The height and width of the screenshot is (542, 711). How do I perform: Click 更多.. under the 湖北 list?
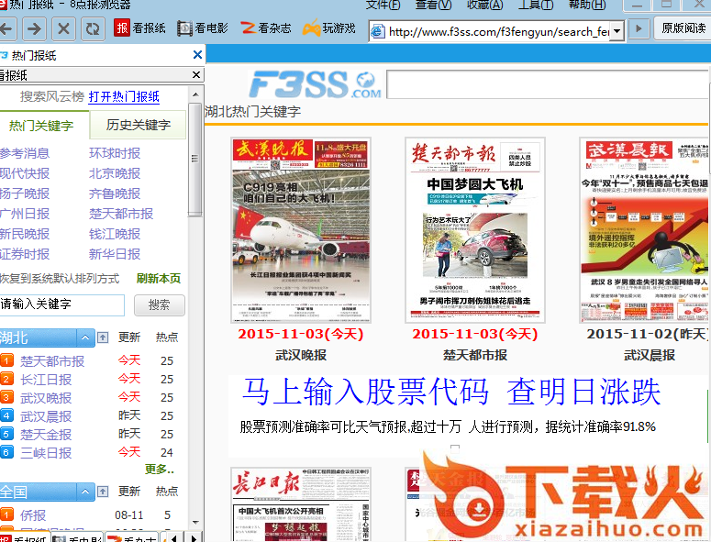[x=159, y=469]
